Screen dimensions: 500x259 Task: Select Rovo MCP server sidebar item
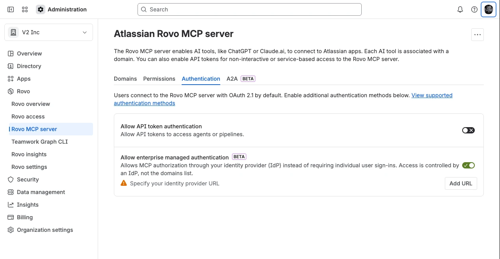(x=51, y=129)
